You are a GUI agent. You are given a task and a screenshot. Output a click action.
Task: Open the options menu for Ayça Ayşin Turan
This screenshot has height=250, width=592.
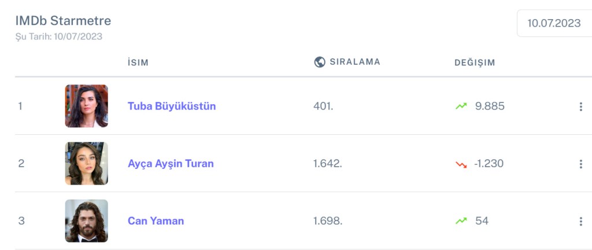pos(580,164)
